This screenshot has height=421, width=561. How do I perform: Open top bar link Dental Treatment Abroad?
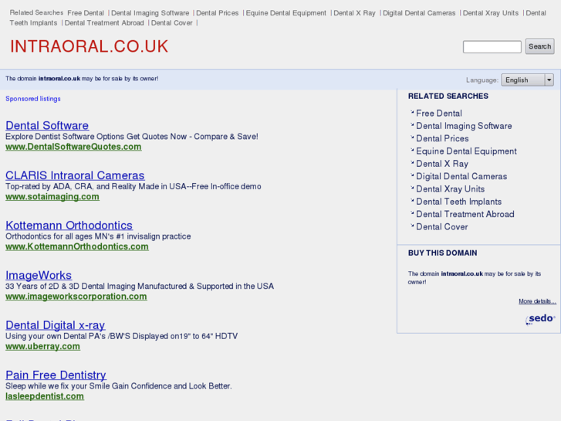(x=104, y=23)
